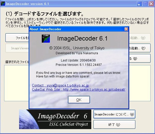This screenshot has width=155, height=134.
Task: Minimize the ImageDecoder main window
Action: pos(139,4)
